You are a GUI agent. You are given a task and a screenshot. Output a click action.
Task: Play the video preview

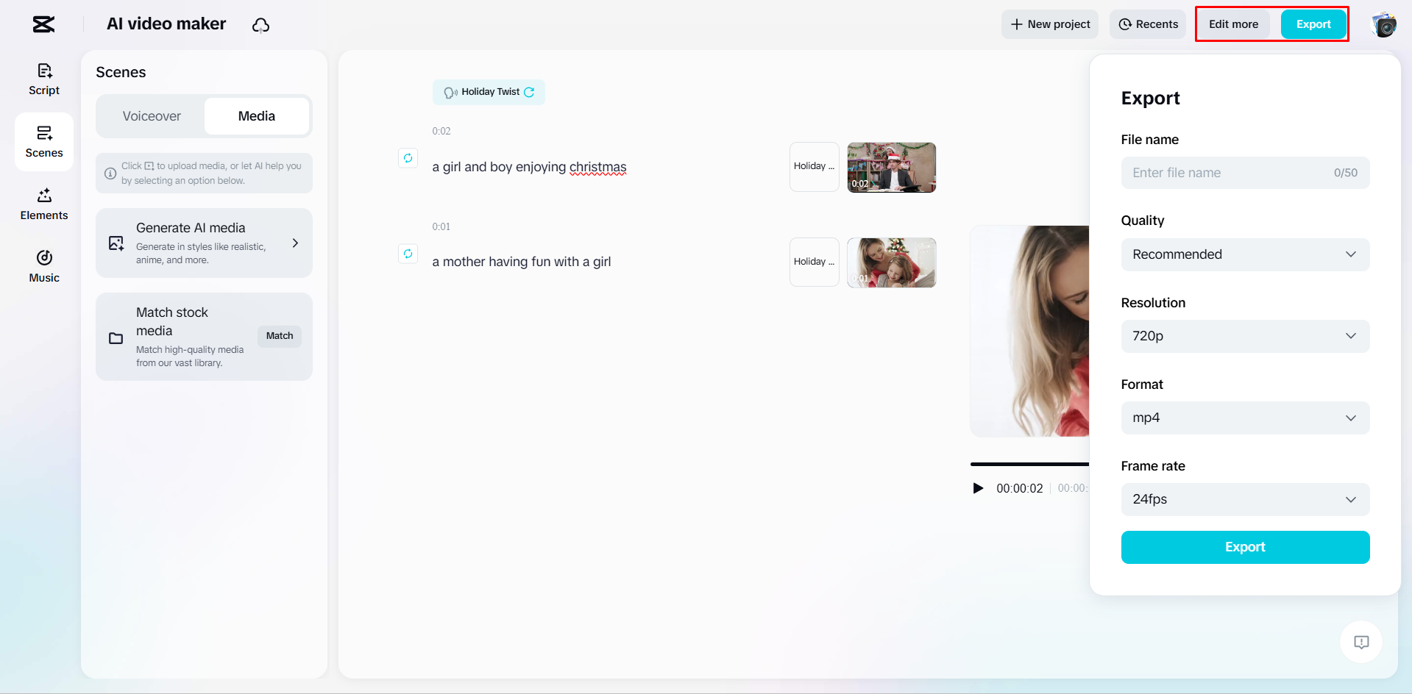pos(978,488)
